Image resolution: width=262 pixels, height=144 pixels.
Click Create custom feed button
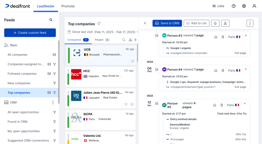click(x=30, y=33)
